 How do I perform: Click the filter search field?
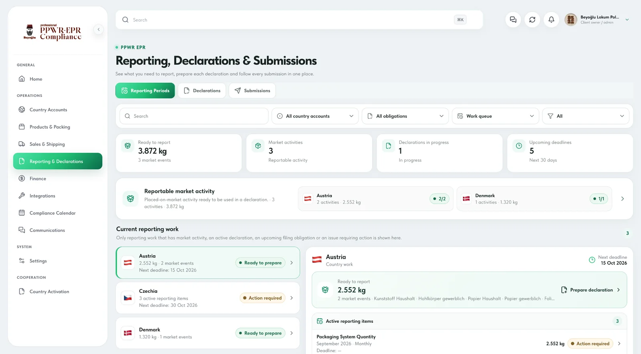click(x=194, y=116)
